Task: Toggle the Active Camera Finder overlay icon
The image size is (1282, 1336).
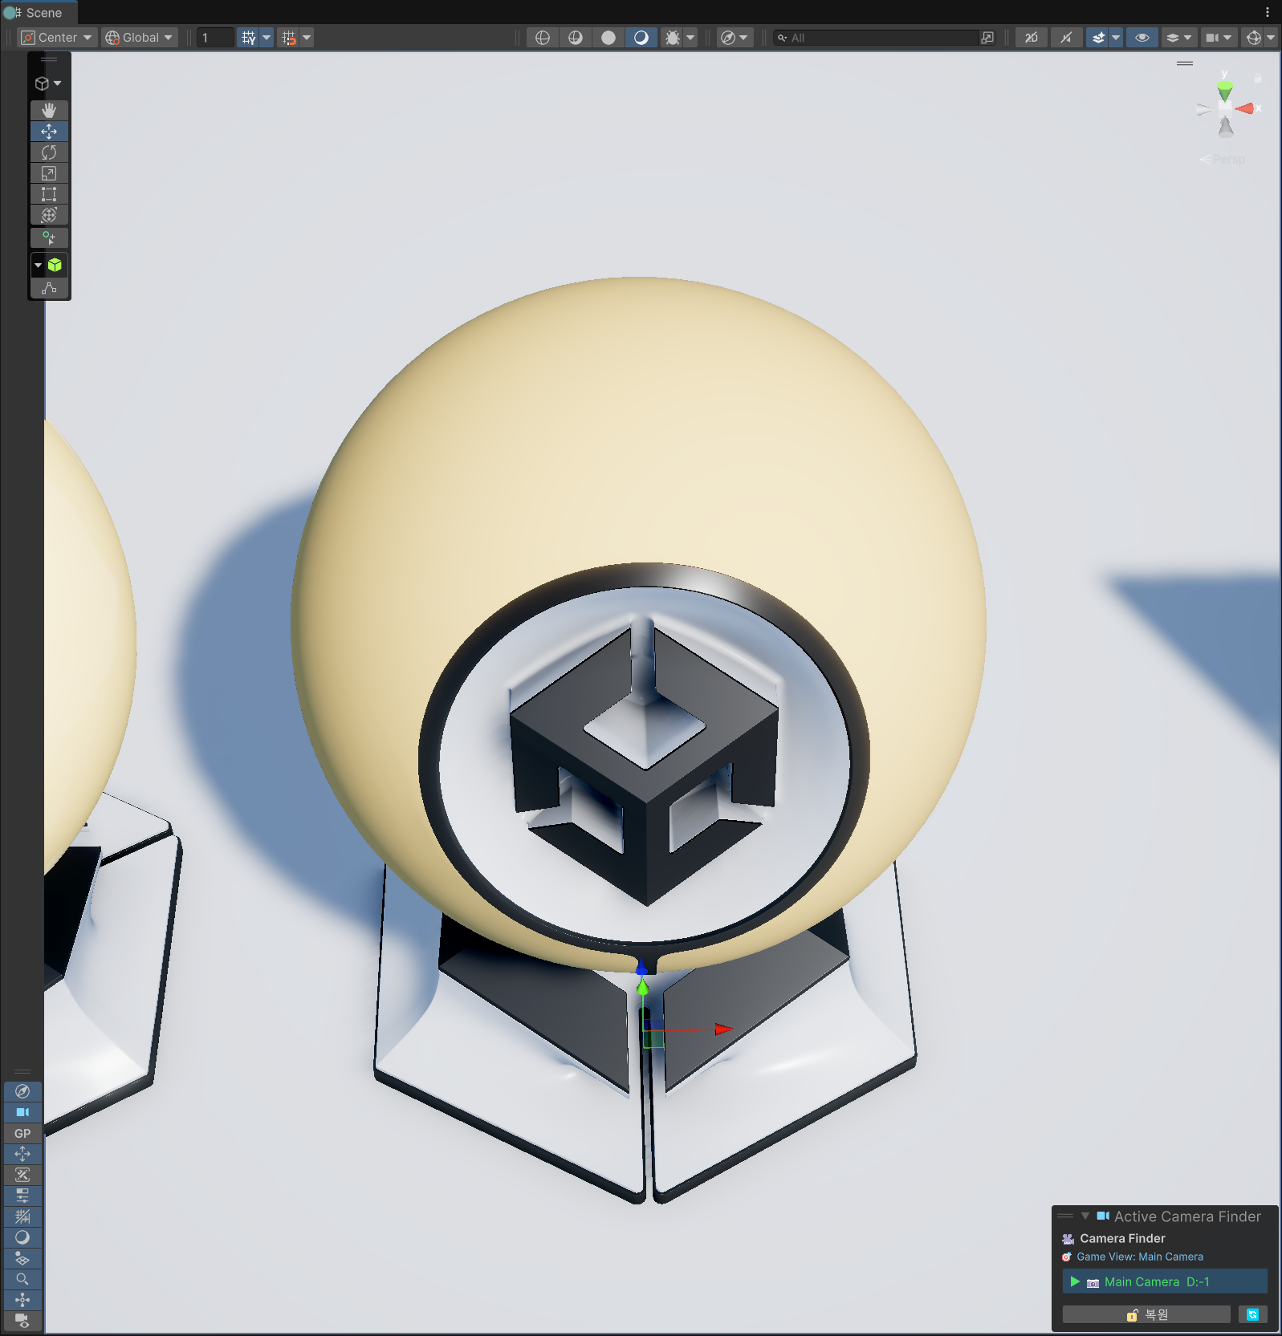Action: (22, 1112)
